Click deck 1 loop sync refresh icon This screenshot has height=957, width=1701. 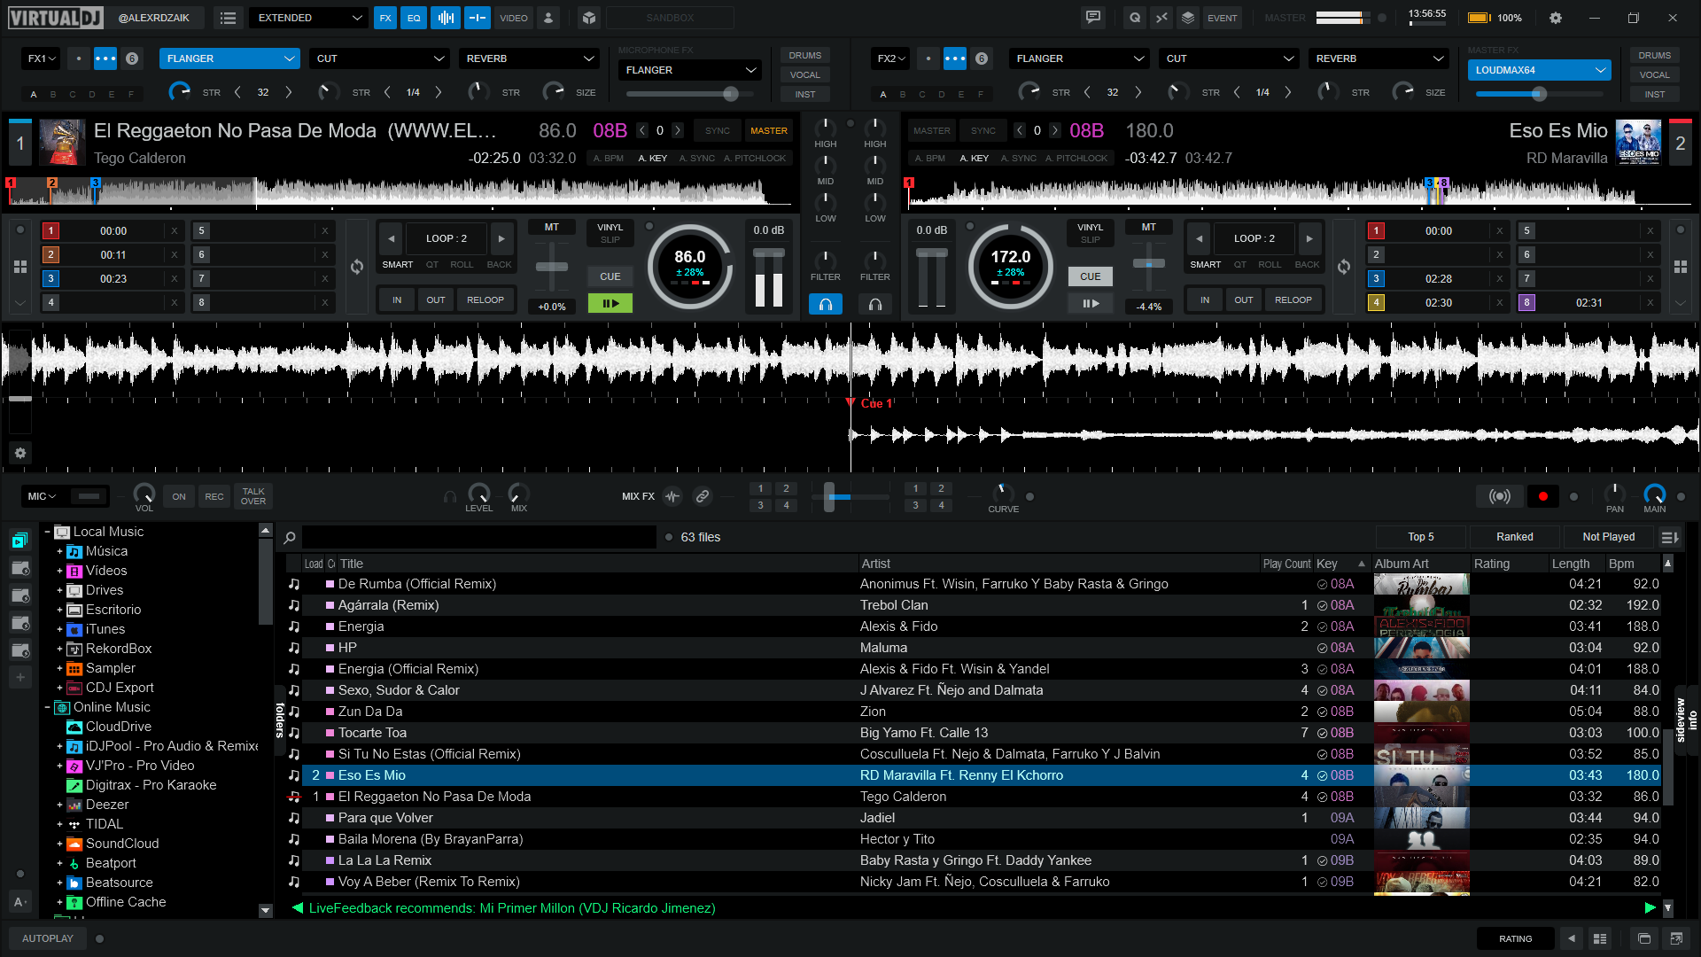click(x=356, y=267)
